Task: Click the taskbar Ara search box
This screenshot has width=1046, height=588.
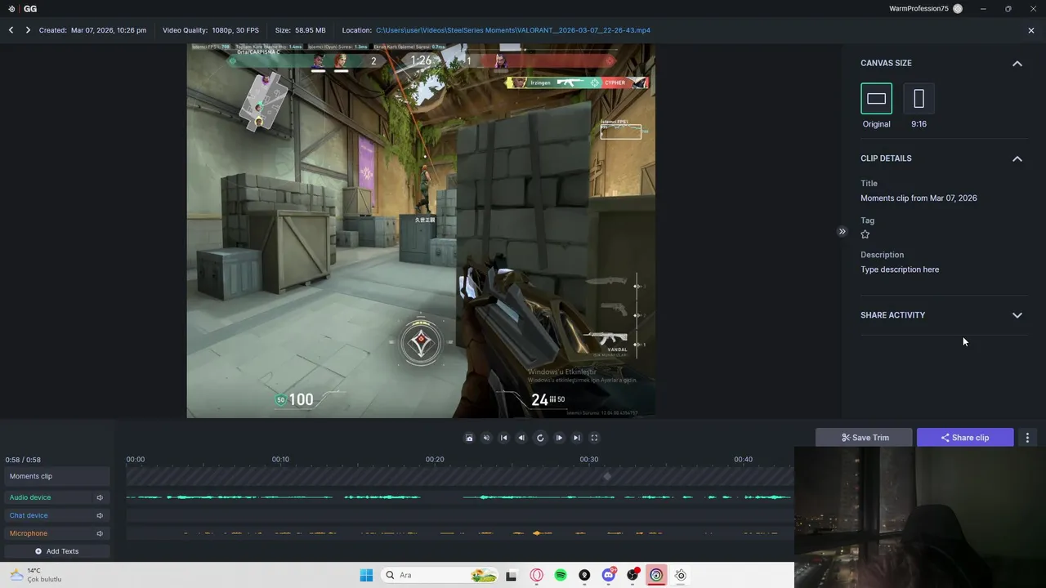Action: [x=440, y=575]
